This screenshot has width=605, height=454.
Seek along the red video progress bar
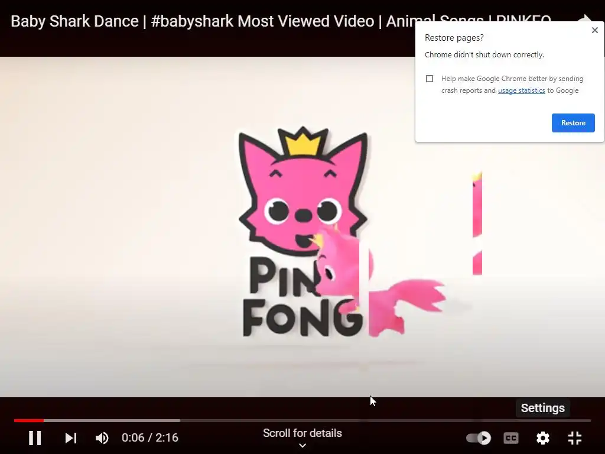tap(302, 420)
